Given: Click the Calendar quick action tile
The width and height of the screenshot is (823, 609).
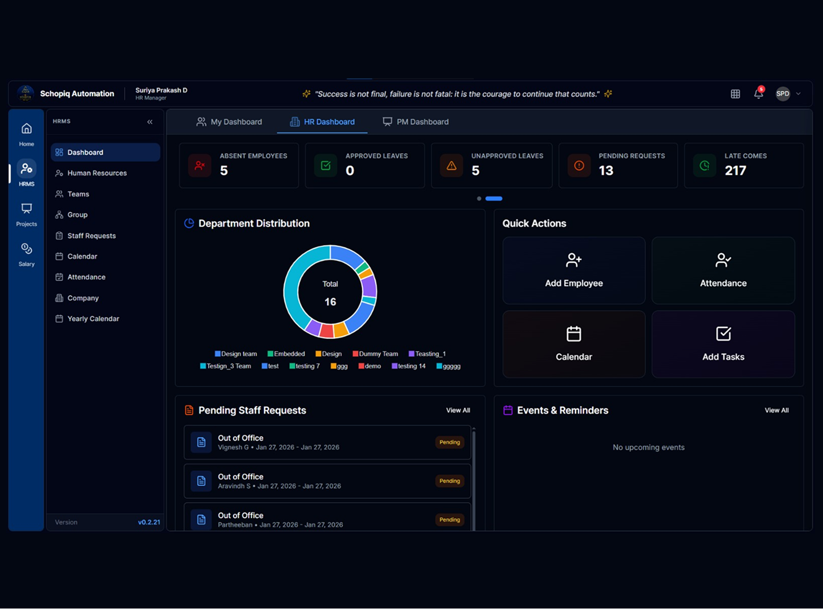Looking at the screenshot, I should tap(574, 344).
